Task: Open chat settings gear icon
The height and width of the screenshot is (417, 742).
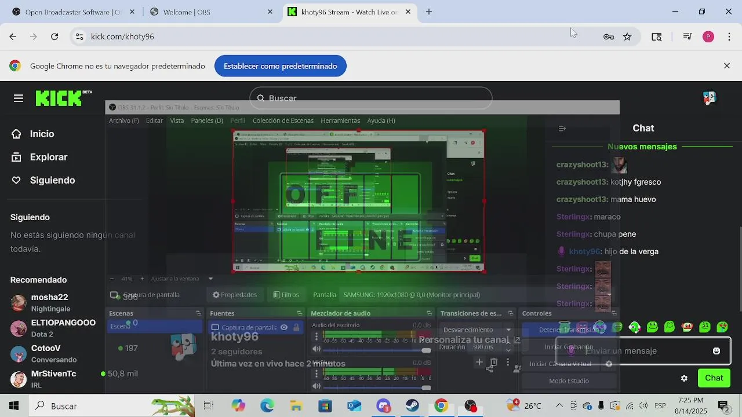Action: (684, 378)
